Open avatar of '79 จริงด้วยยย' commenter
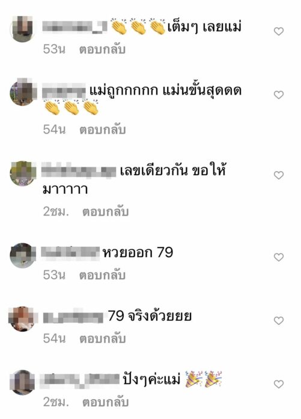This screenshot has height=419, width=301. pyautogui.click(x=22, y=319)
